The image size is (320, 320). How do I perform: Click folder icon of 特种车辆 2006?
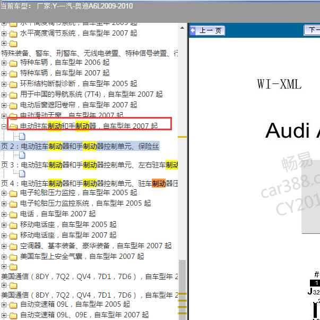tap(13, 63)
